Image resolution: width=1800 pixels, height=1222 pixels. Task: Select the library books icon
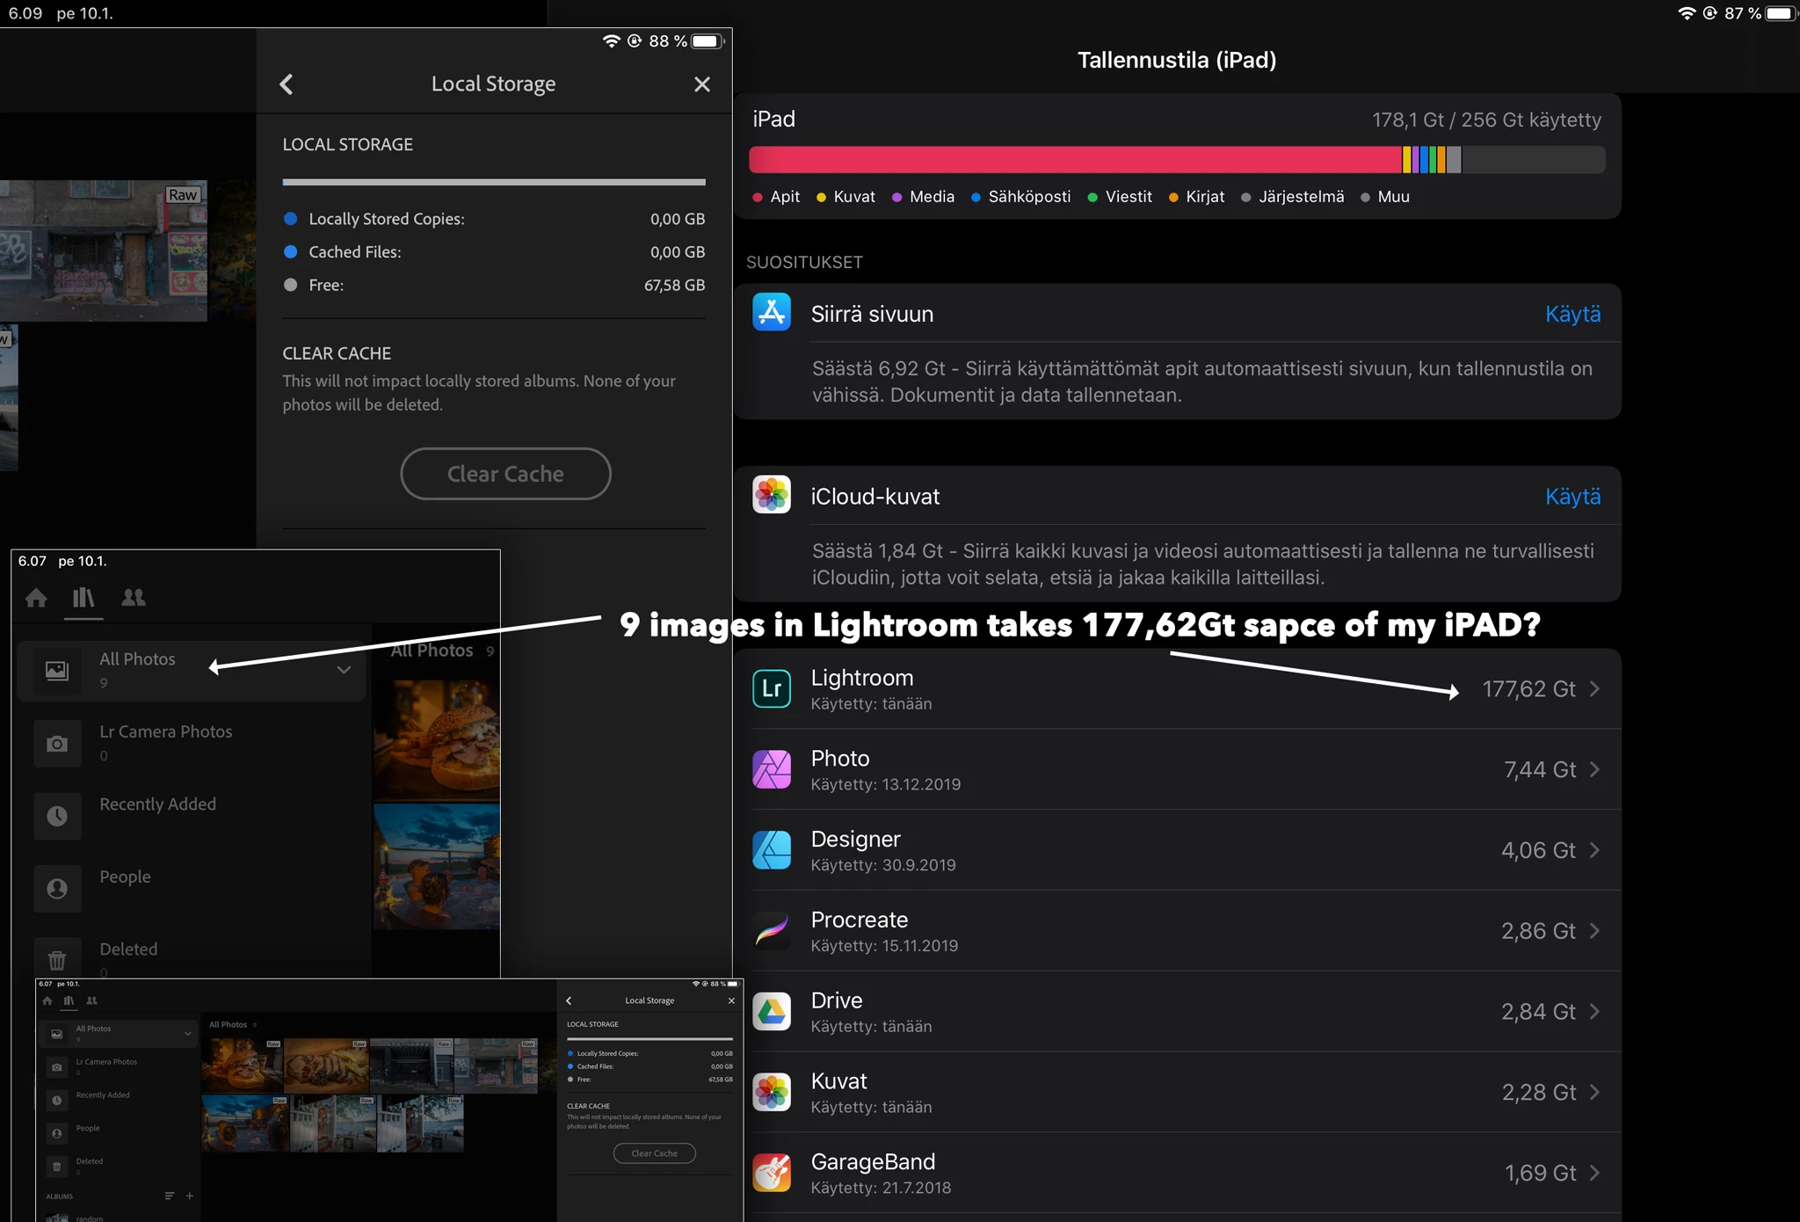click(x=83, y=599)
